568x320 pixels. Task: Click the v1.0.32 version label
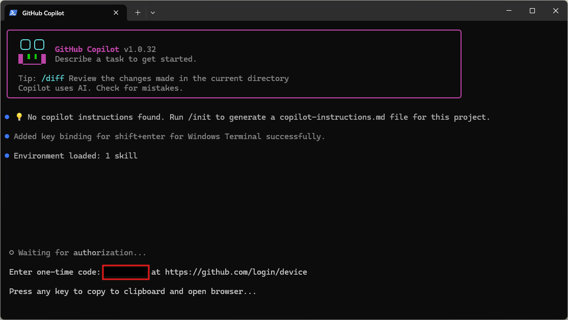click(140, 49)
